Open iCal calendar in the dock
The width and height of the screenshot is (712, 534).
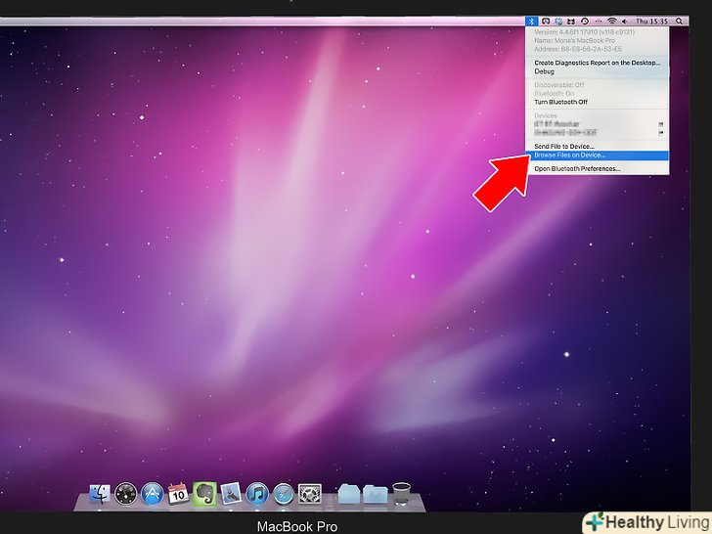point(179,493)
